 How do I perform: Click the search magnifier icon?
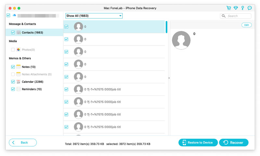point(224,16)
